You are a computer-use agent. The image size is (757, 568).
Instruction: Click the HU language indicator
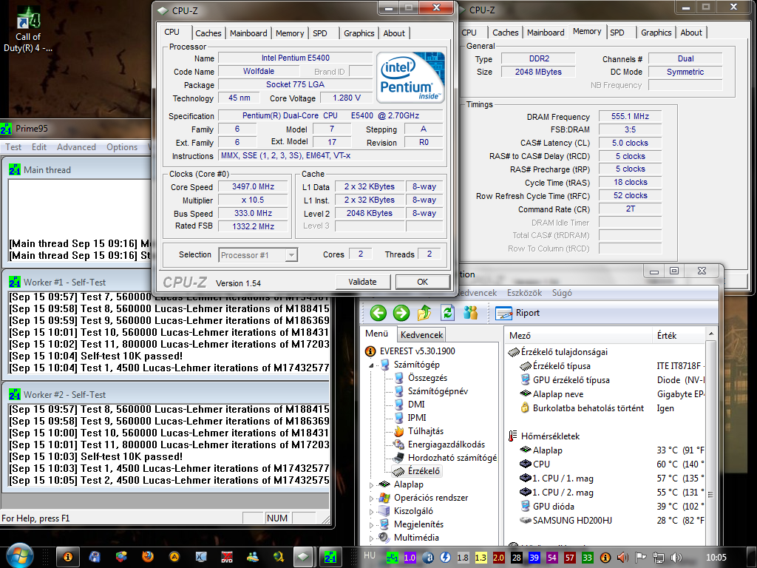(370, 555)
